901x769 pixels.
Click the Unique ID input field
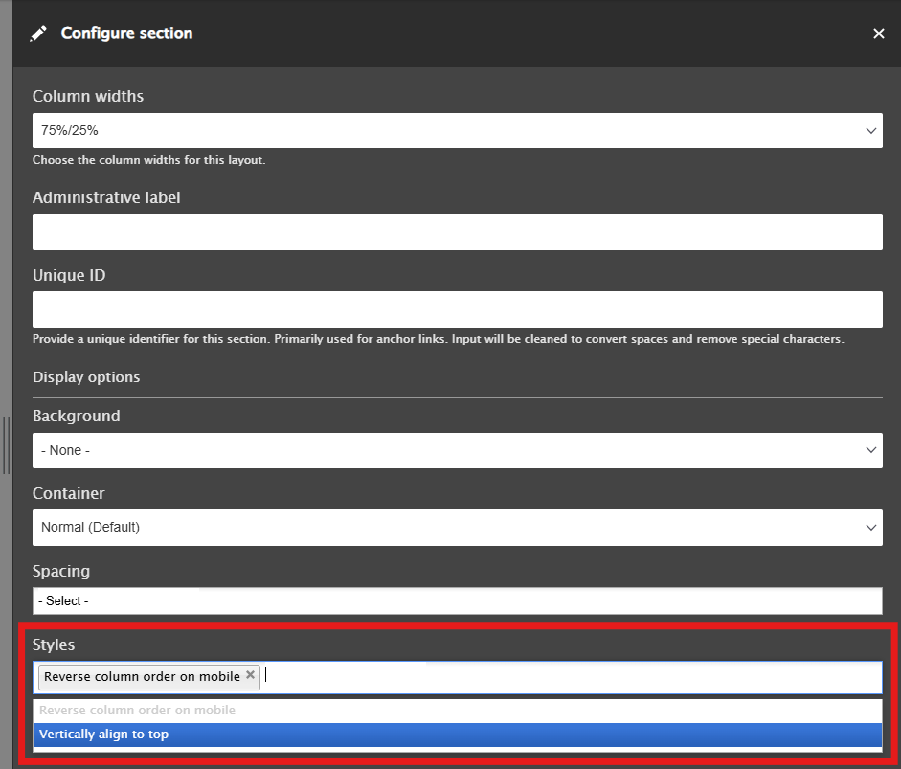pyautogui.click(x=458, y=309)
